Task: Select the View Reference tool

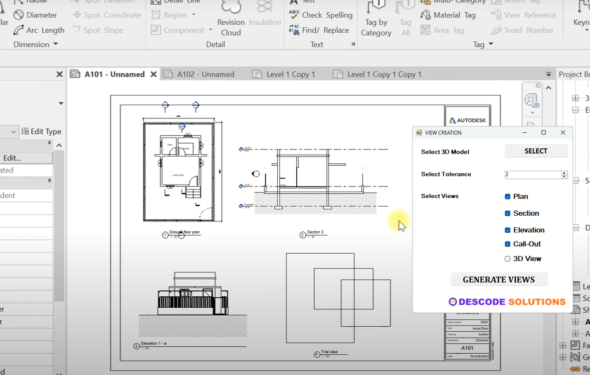Action: pos(523,15)
